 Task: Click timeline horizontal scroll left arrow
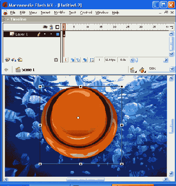tap(132, 60)
